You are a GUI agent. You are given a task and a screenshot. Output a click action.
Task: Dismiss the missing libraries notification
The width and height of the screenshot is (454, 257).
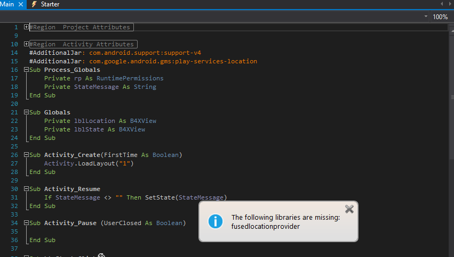[x=349, y=209]
